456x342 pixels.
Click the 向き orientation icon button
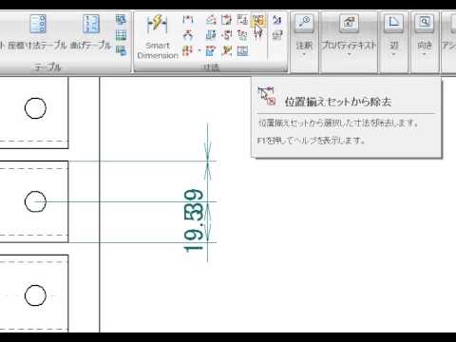[x=424, y=23]
